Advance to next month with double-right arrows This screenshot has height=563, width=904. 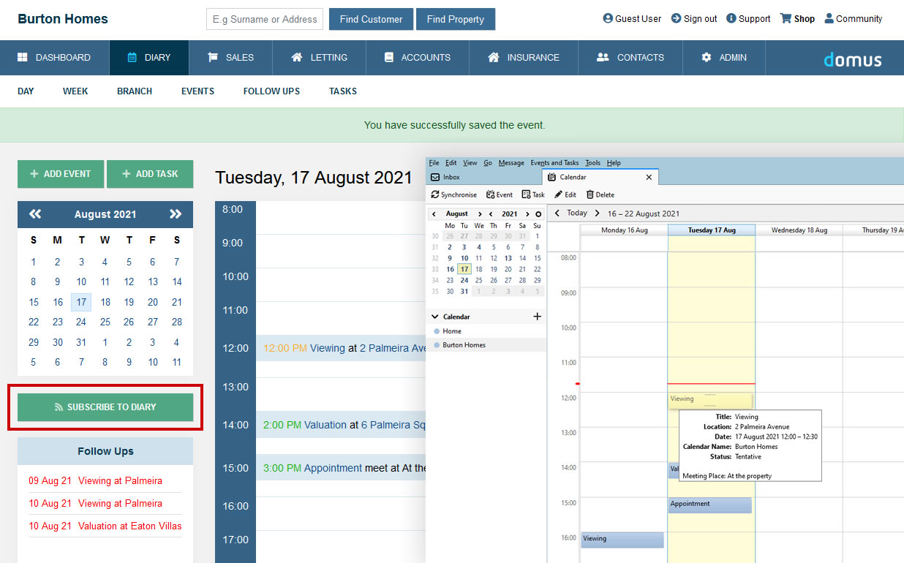(x=176, y=214)
